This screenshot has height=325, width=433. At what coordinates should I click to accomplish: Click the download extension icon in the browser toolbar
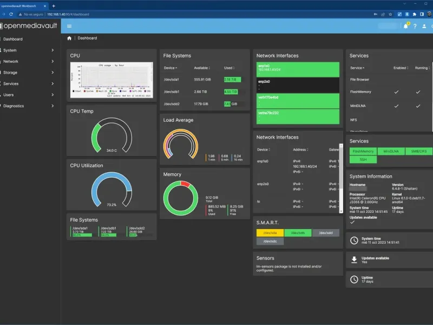407,14
